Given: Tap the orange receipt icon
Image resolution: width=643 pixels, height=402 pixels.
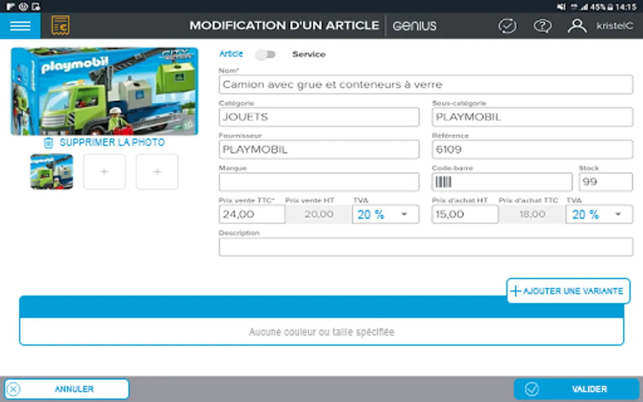Looking at the screenshot, I should [x=60, y=25].
